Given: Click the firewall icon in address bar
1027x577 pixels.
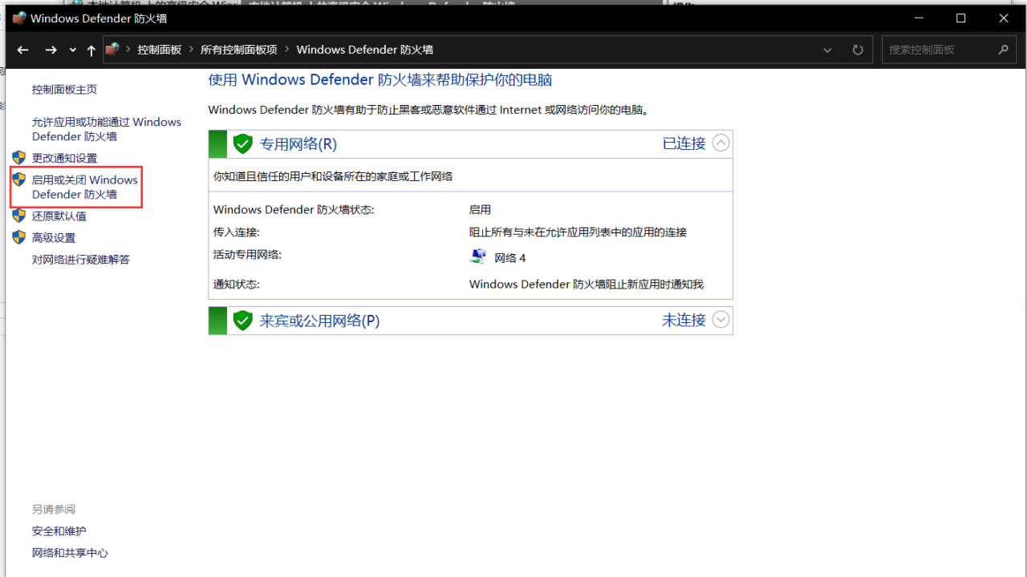Looking at the screenshot, I should [x=112, y=49].
